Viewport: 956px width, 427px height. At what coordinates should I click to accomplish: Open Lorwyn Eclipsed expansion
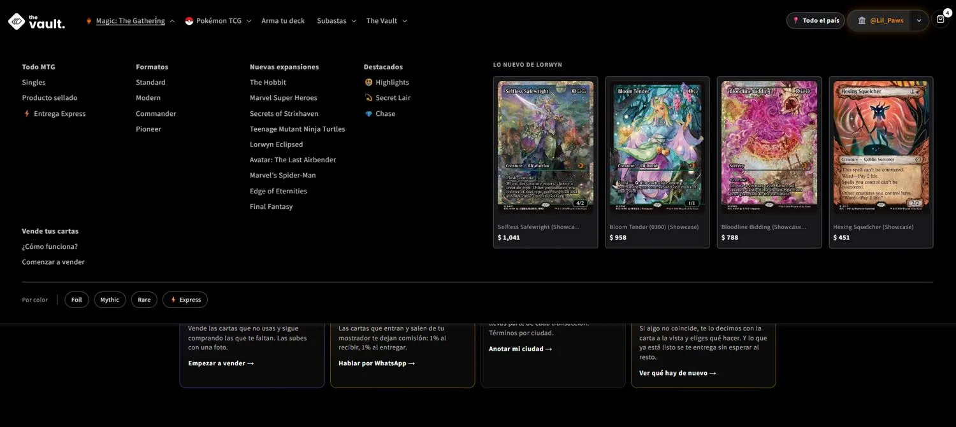click(x=277, y=144)
